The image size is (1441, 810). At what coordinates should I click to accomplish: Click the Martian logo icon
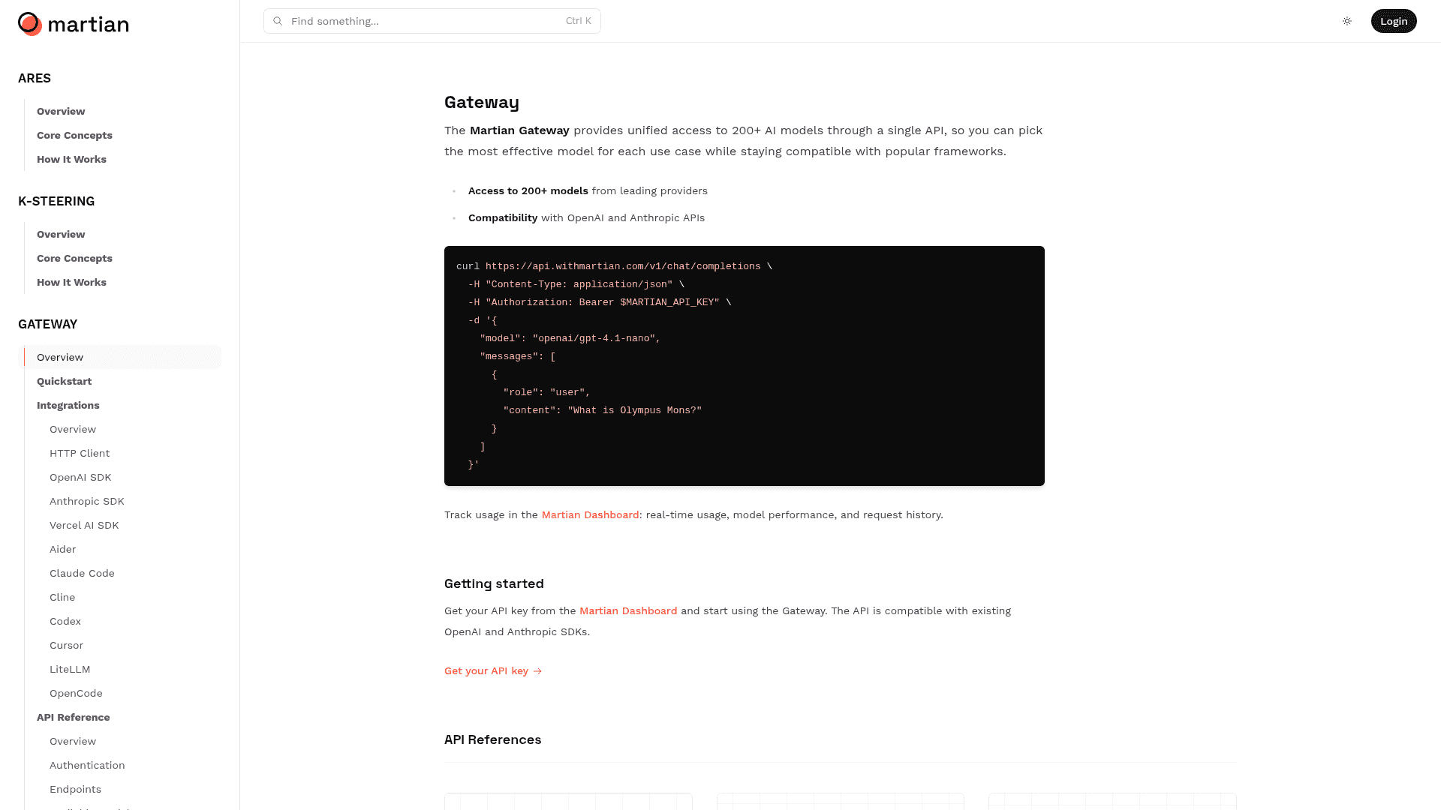click(30, 24)
